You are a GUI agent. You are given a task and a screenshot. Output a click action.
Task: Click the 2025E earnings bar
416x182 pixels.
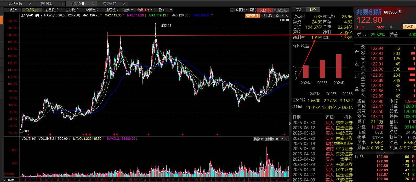point(322,69)
